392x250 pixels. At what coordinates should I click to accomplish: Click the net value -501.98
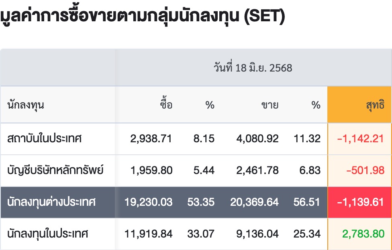point(365,170)
